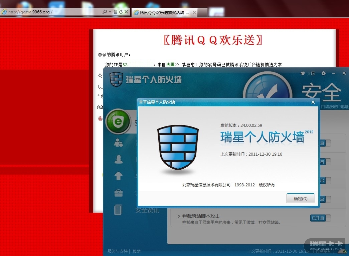Screen dimensions: 349x256
Task: Select the family protection people sidebar icon
Action: [119, 143]
